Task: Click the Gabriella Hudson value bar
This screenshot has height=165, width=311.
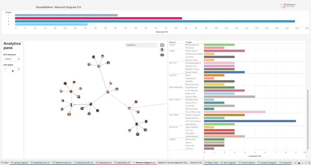Action: pos(250,121)
